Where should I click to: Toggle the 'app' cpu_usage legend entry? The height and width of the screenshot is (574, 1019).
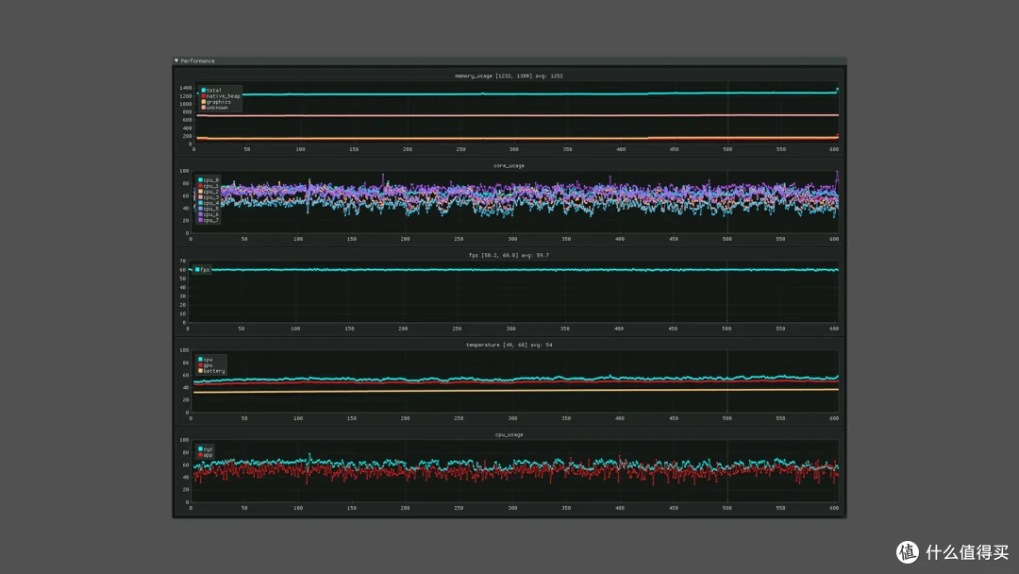206,455
